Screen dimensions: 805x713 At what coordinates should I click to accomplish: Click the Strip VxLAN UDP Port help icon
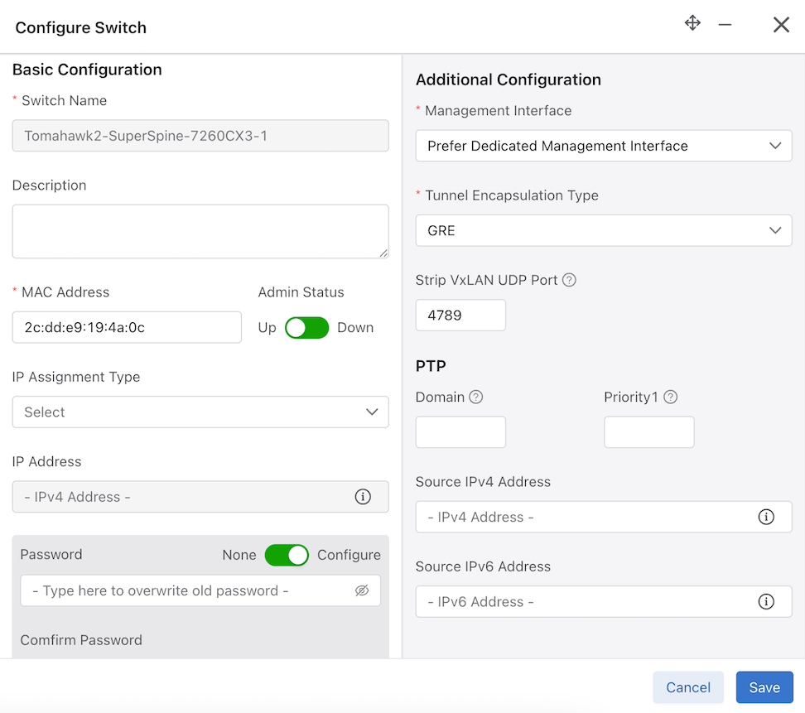pyautogui.click(x=569, y=280)
